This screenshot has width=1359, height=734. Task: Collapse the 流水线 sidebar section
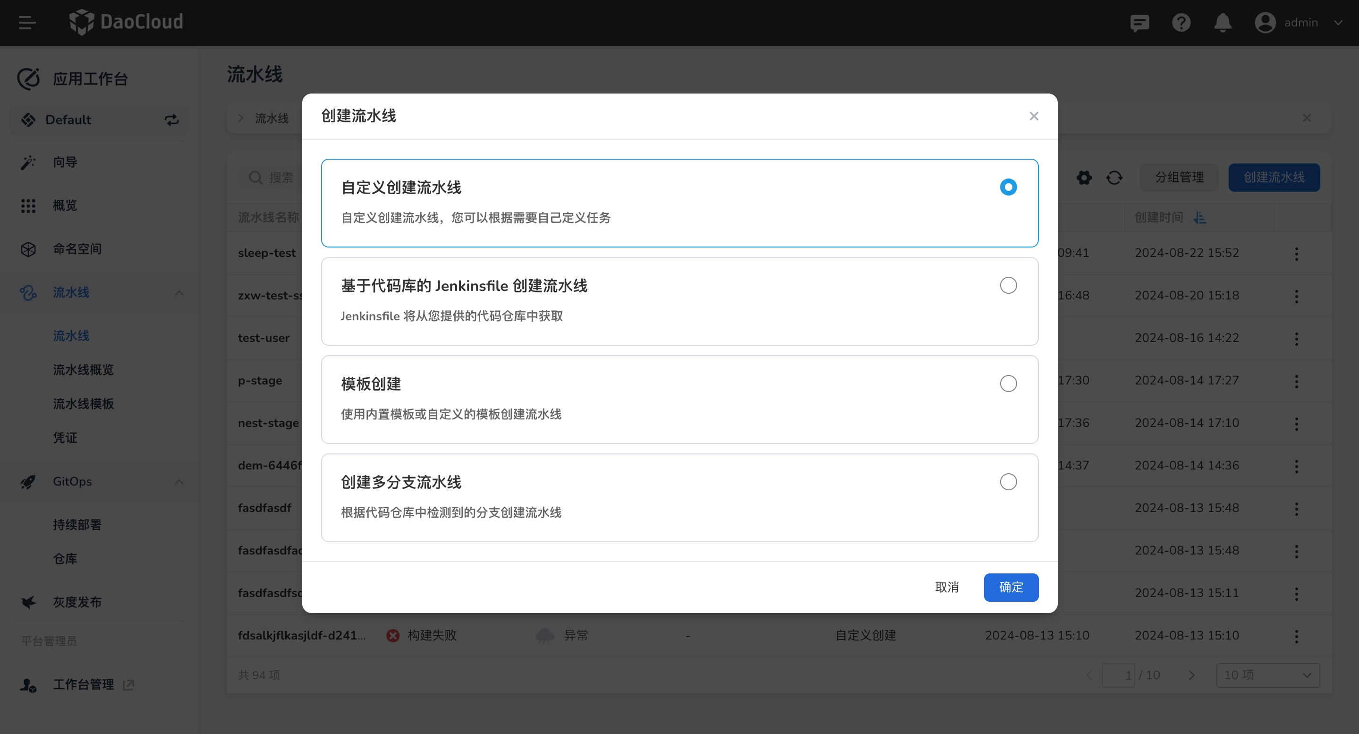pos(179,293)
